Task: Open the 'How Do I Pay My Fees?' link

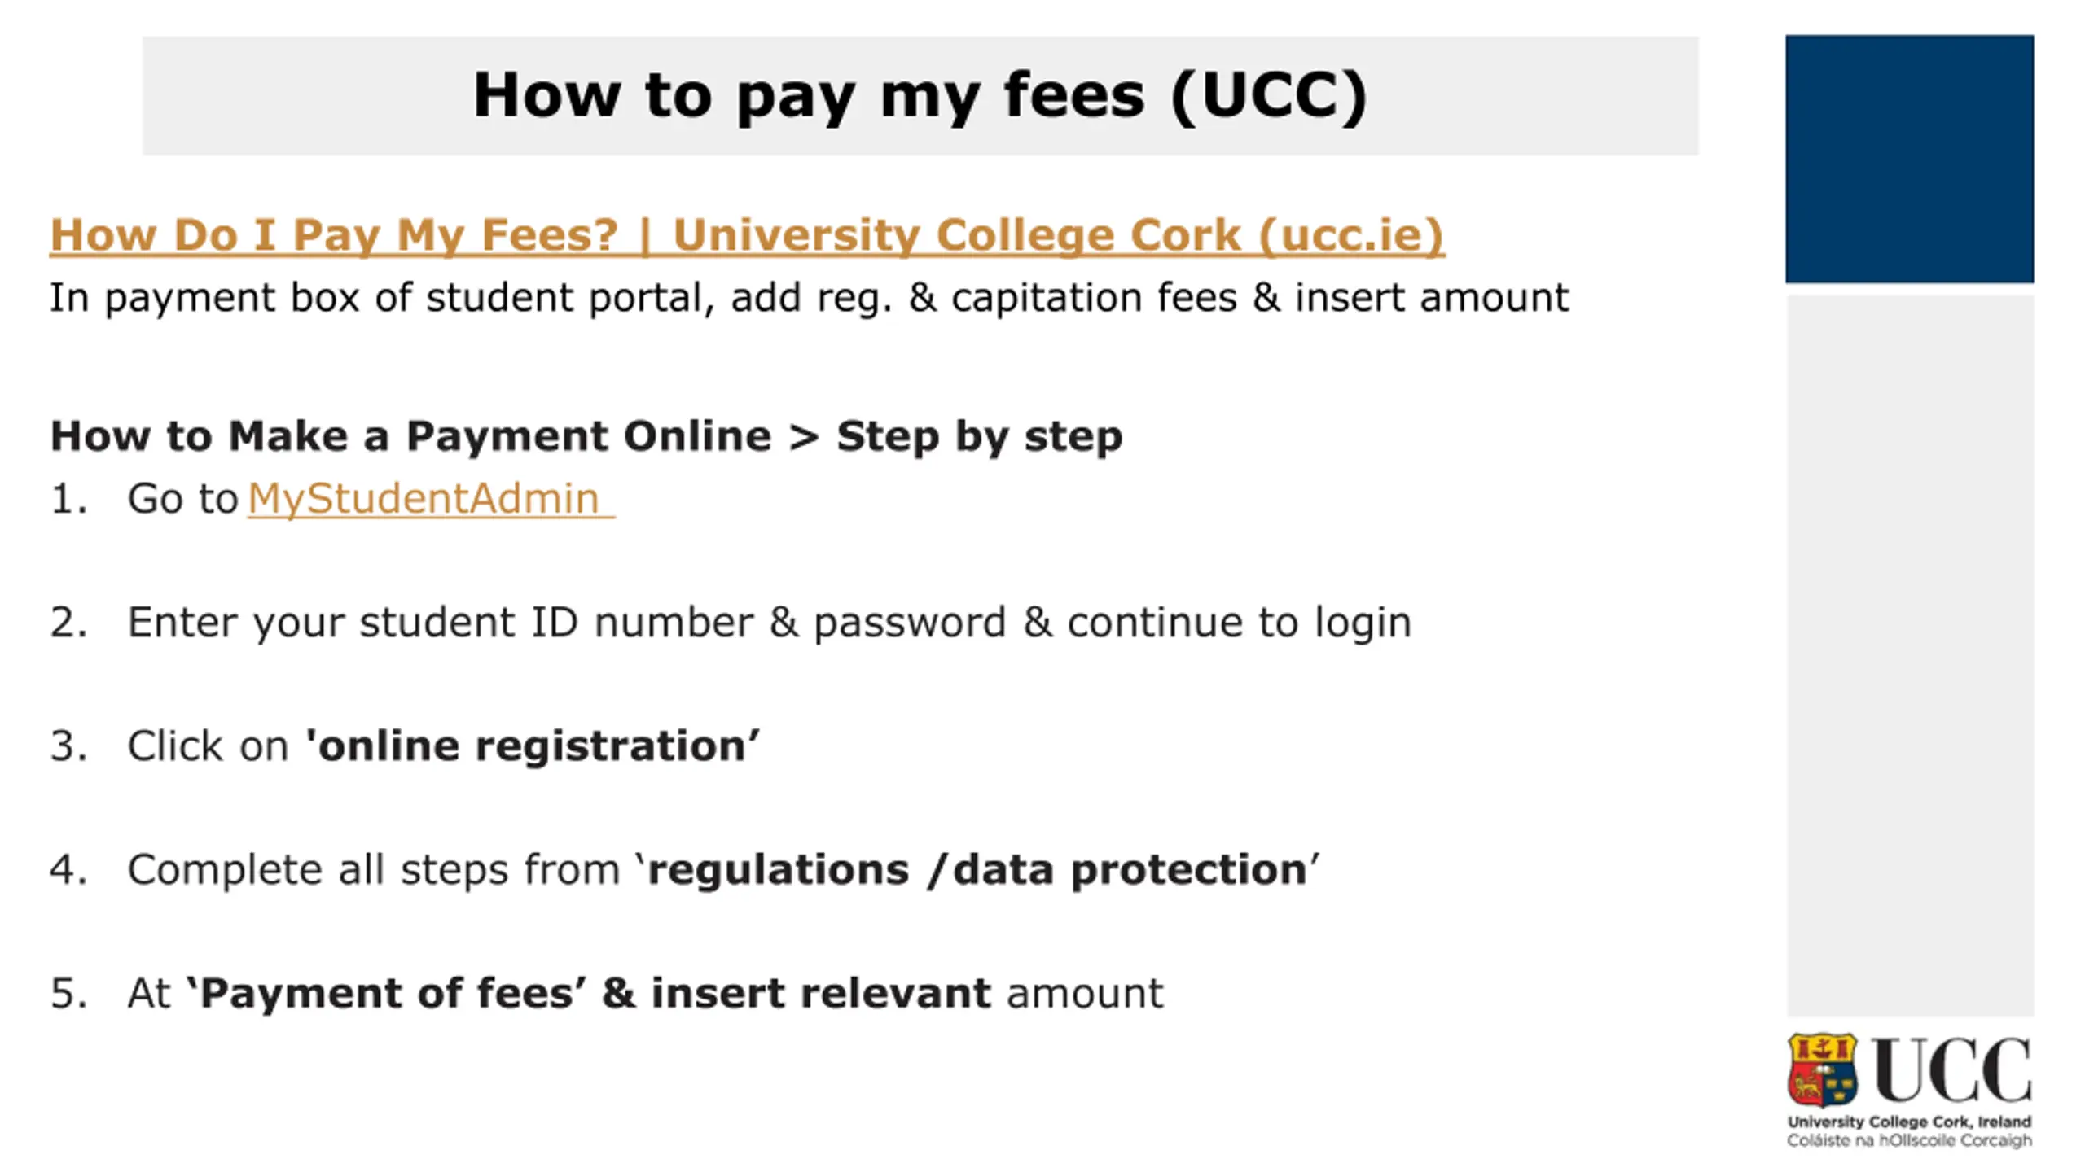Action: (746, 236)
